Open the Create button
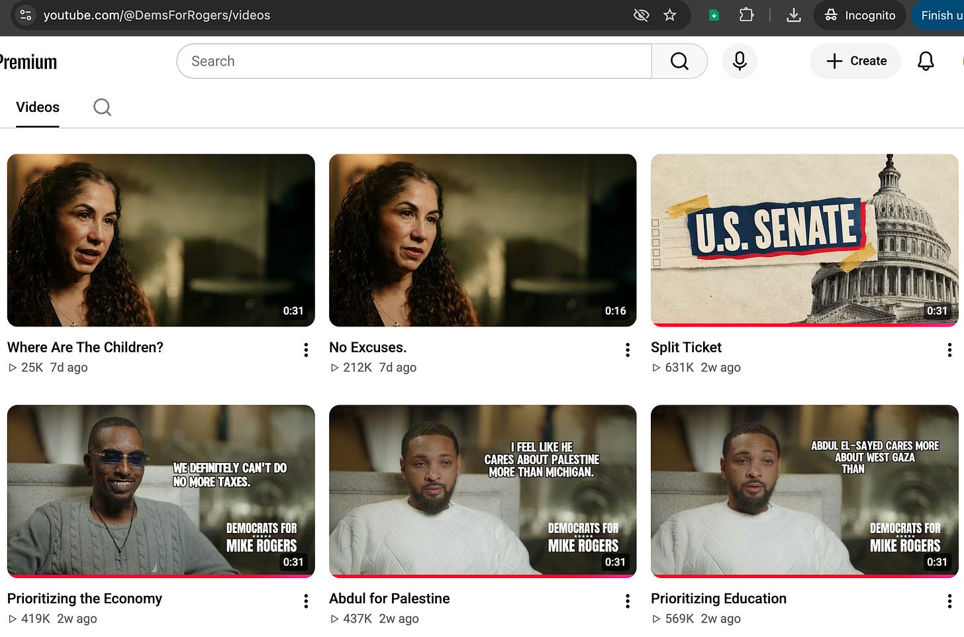This screenshot has width=964, height=637. click(x=855, y=61)
